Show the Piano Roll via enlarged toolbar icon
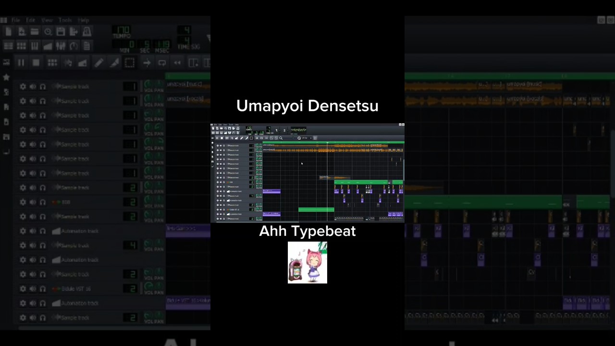The image size is (615, 346). (35, 46)
